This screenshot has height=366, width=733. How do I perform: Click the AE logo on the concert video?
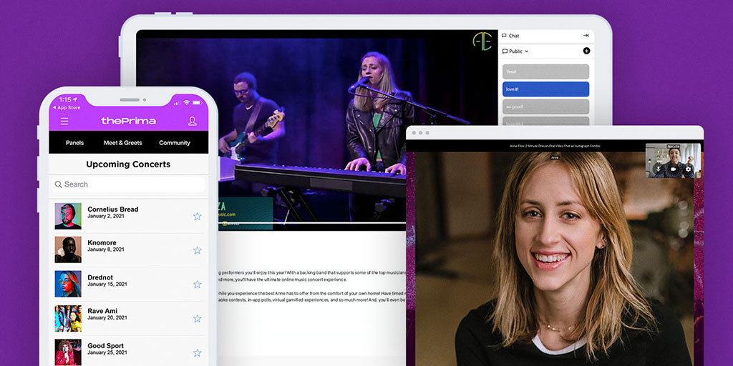(482, 41)
